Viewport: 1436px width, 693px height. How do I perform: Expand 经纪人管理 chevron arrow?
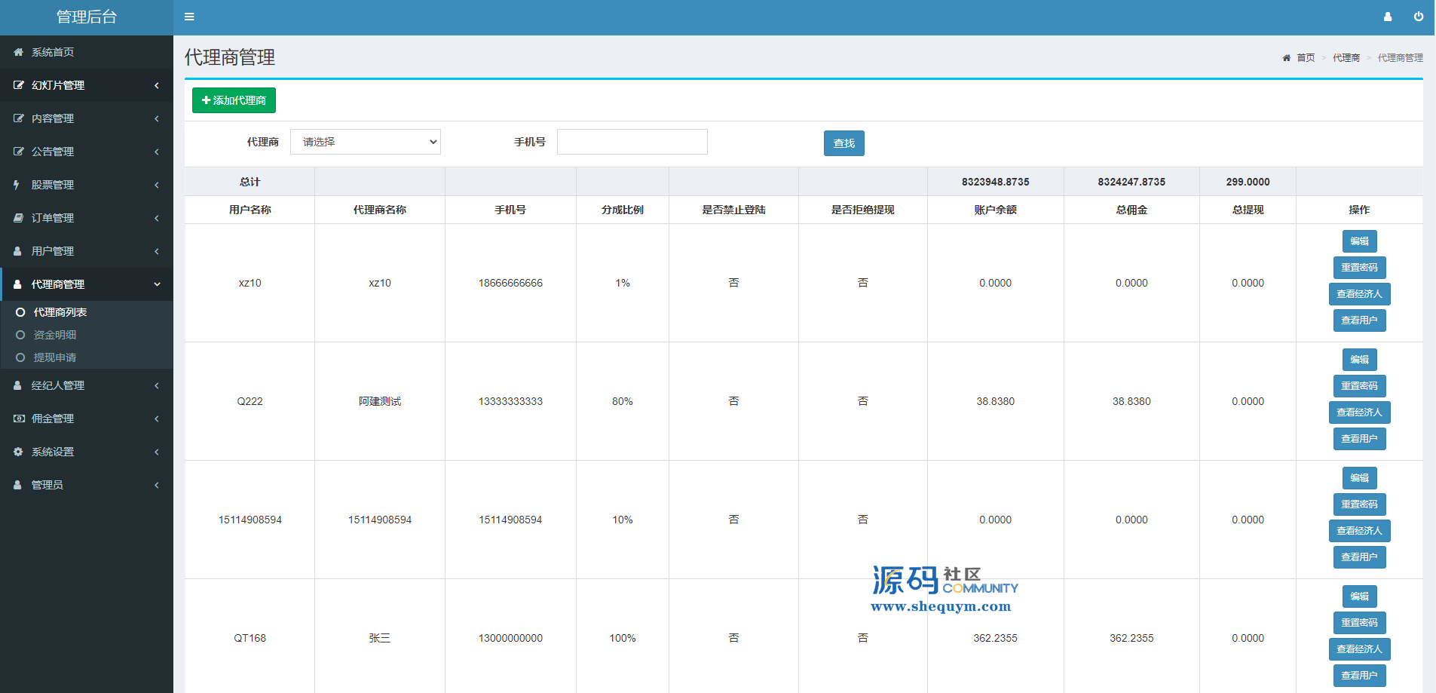(157, 385)
